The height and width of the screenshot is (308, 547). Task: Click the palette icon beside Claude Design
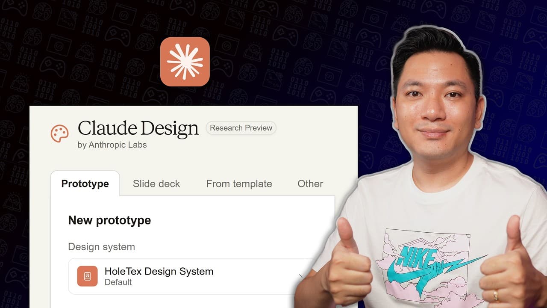(59, 133)
